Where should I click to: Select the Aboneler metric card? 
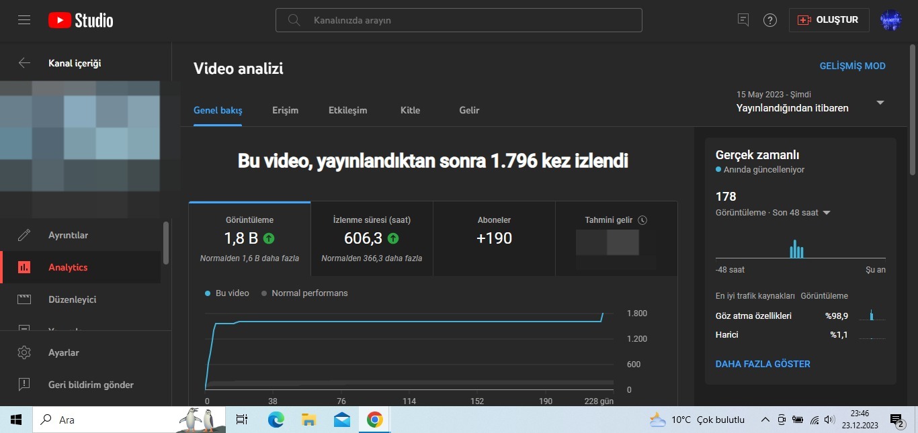click(494, 239)
